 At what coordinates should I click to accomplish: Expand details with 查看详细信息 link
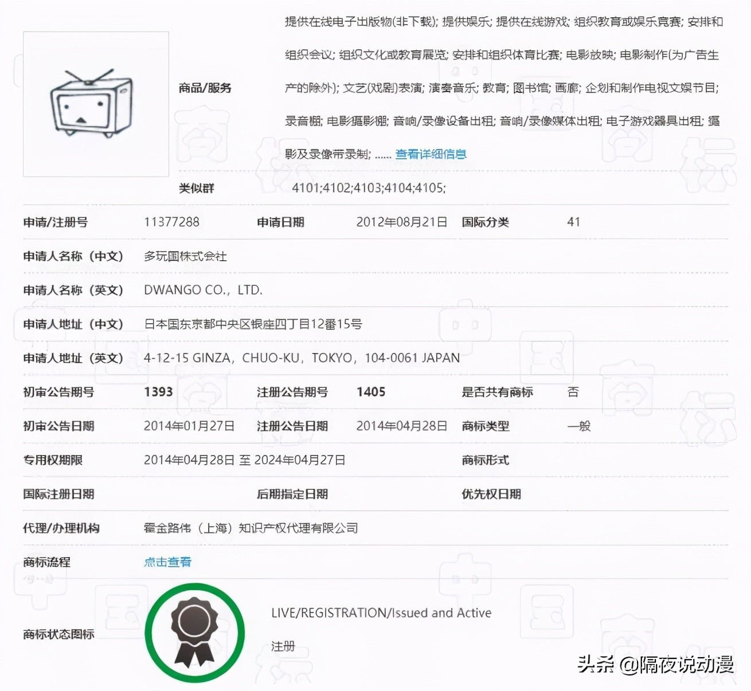pyautogui.click(x=431, y=154)
